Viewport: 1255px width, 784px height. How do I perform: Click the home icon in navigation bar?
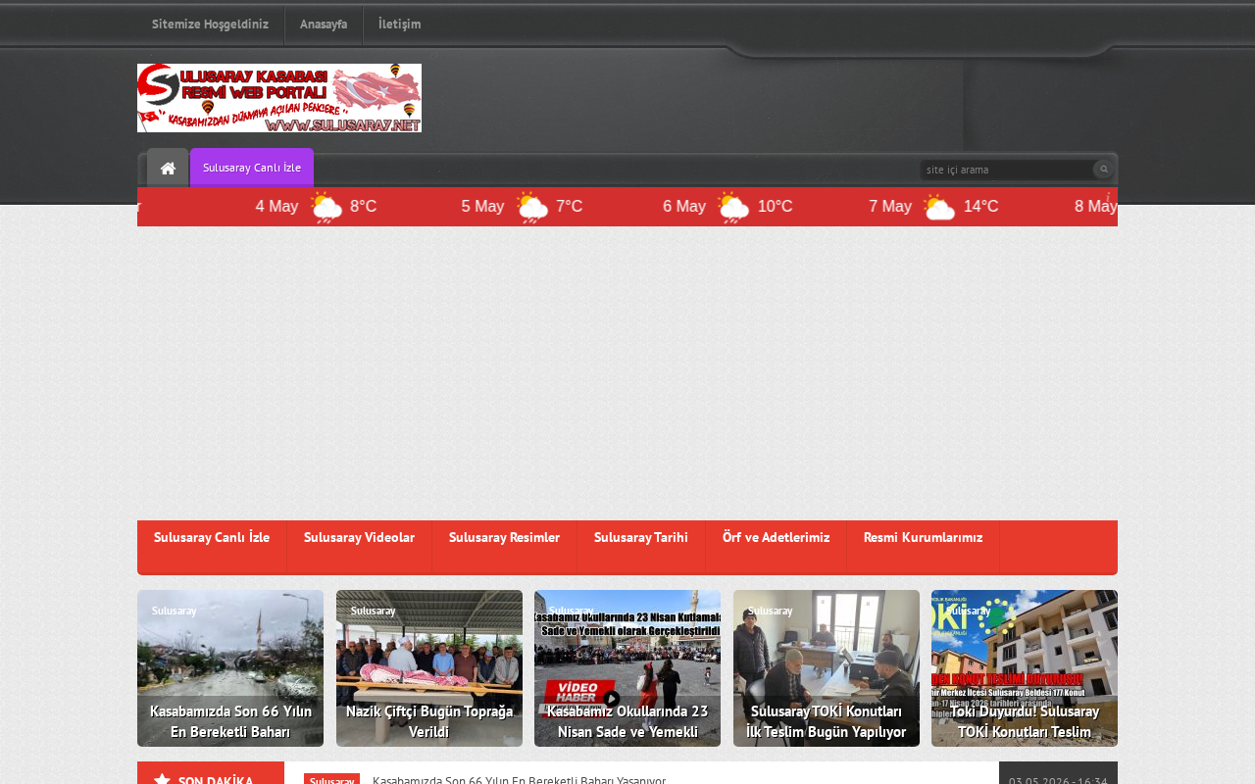tap(168, 168)
